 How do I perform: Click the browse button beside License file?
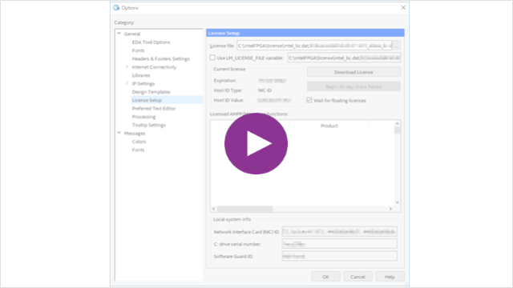pos(396,46)
